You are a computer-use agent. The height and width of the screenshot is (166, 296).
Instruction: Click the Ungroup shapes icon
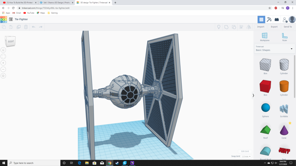coord(234,27)
